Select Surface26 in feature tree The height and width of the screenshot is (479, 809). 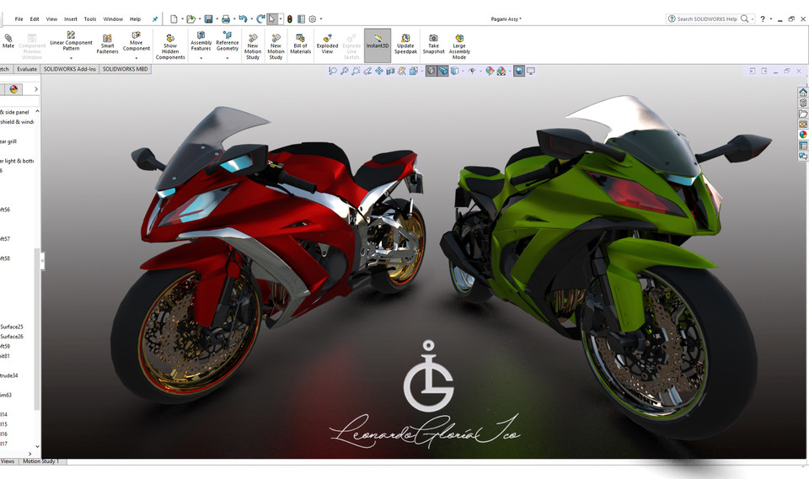point(12,336)
